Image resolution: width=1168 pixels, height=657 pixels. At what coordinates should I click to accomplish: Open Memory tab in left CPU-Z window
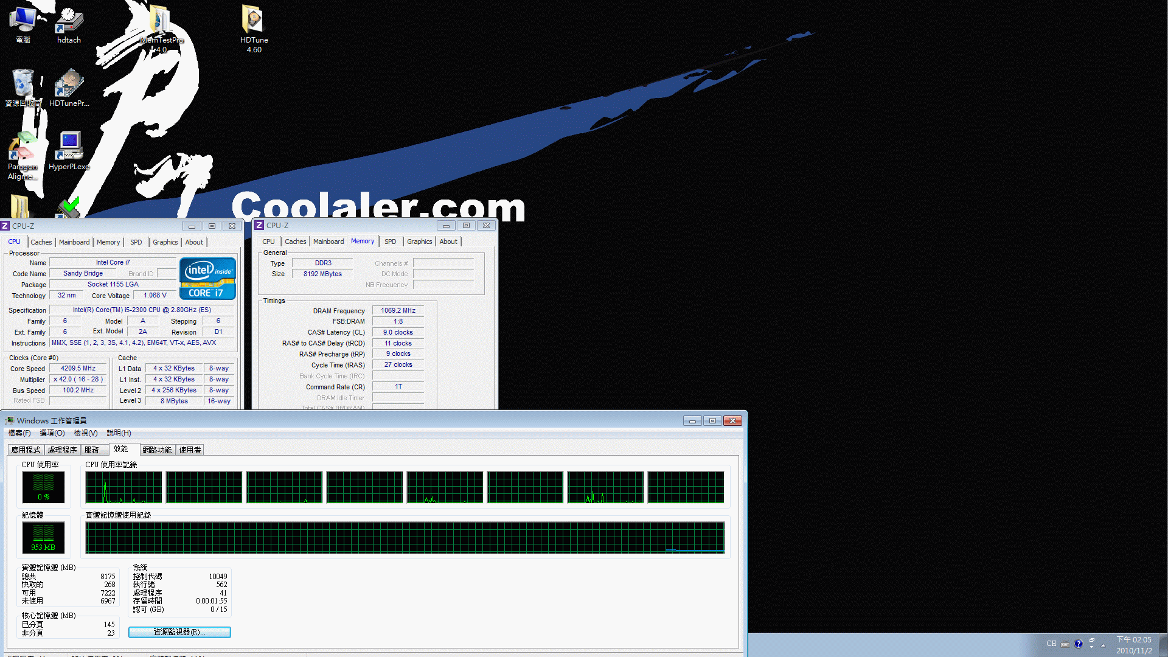pyautogui.click(x=108, y=242)
